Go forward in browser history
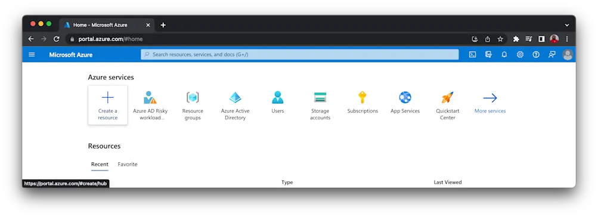The width and height of the screenshot is (598, 217). click(x=44, y=39)
